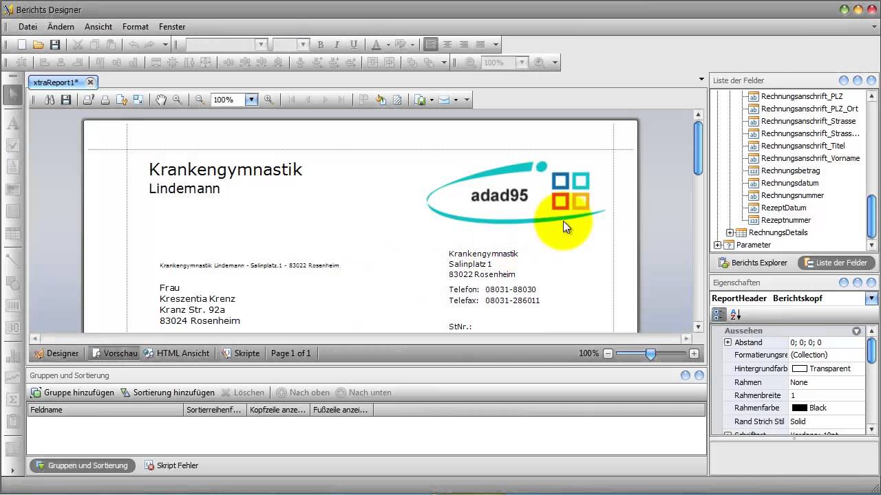
Task: Collapse the Aussehen property category
Action: pyautogui.click(x=856, y=331)
